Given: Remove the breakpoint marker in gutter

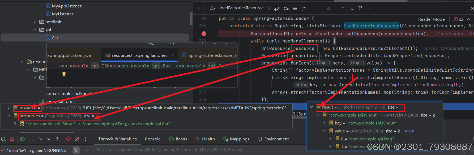Looking at the screenshot, I should 204,33.
